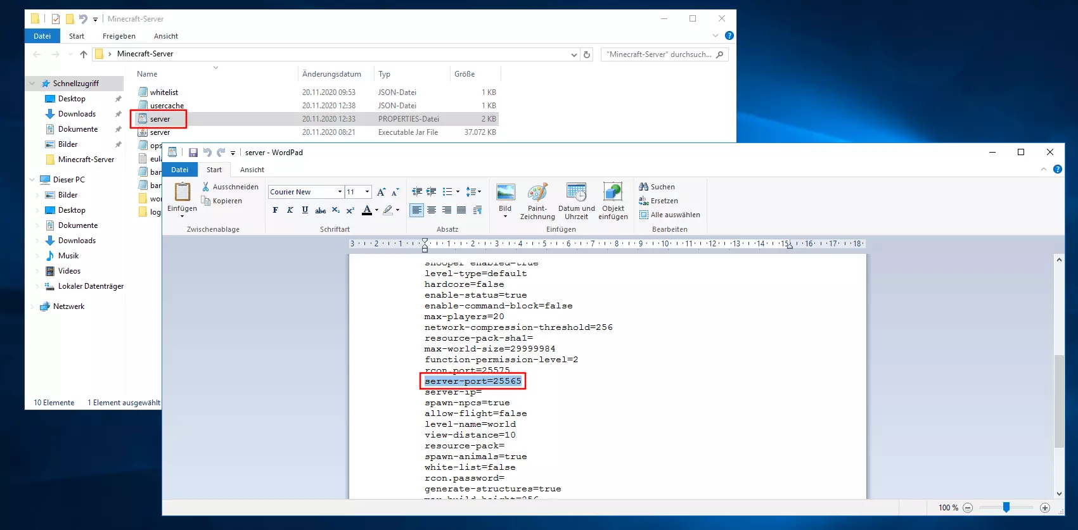Image resolution: width=1078 pixels, height=530 pixels.
Task: Switch to Explorer Freigeben tab
Action: 119,36
